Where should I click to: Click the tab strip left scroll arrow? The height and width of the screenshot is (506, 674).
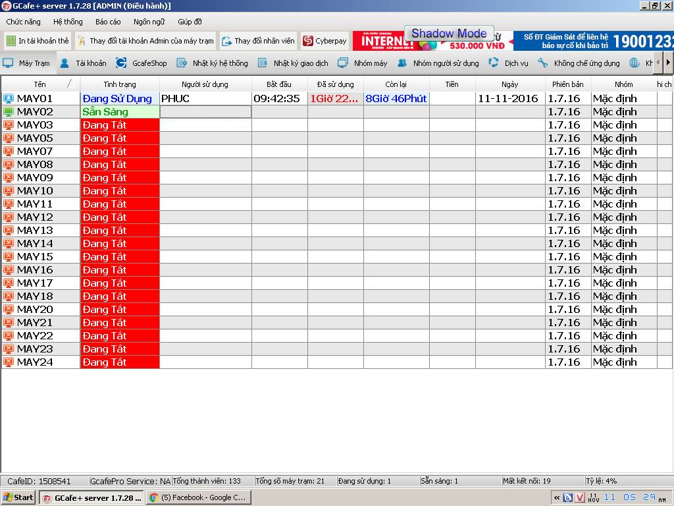coord(658,63)
